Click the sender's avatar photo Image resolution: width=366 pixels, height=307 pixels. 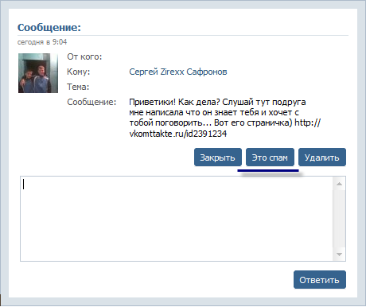click(38, 73)
